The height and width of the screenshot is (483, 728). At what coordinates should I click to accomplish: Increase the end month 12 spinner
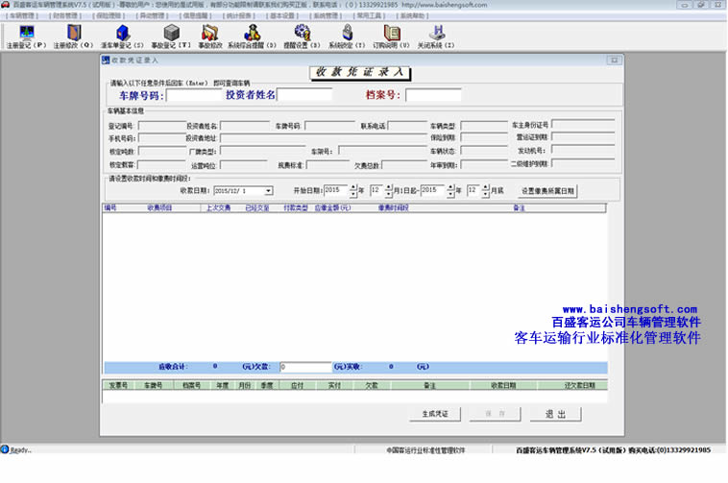point(486,187)
